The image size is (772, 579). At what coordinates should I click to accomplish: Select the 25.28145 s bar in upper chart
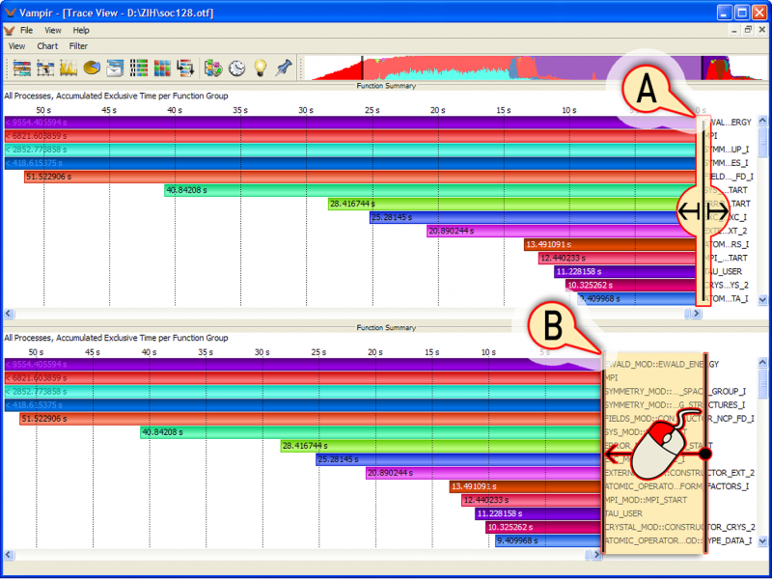[534, 217]
